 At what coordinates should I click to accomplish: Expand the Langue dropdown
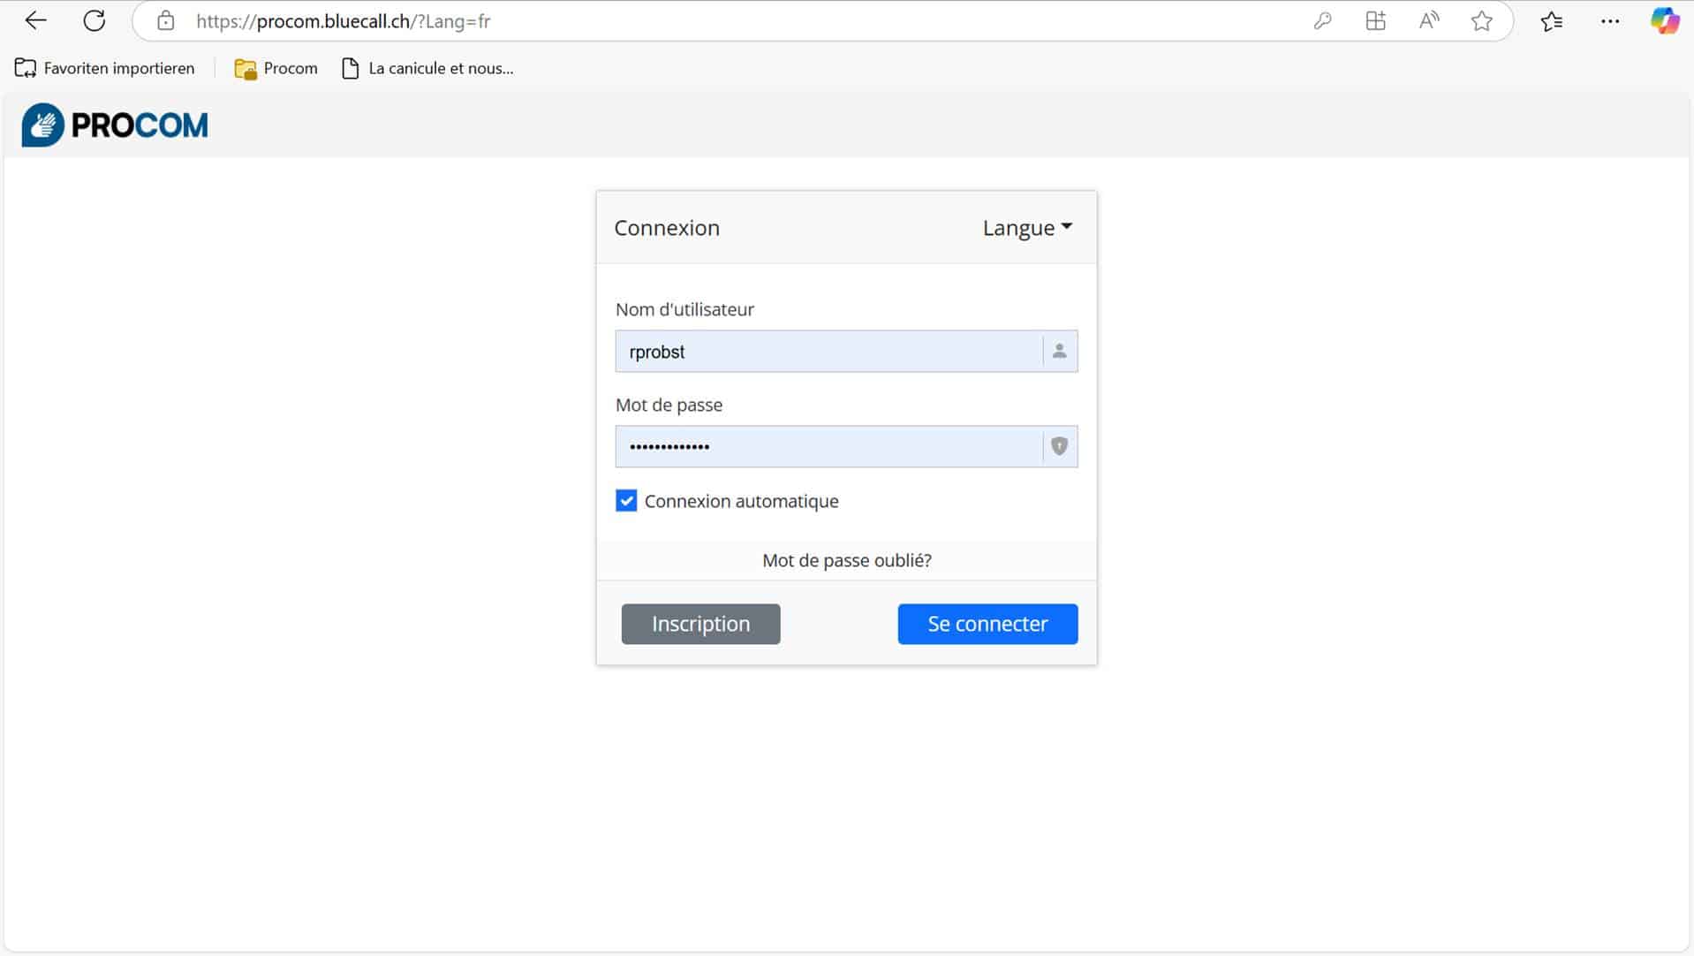point(1027,228)
